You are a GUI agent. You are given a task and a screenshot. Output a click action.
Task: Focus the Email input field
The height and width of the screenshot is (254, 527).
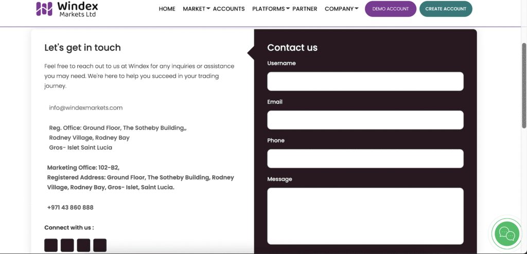(x=365, y=120)
